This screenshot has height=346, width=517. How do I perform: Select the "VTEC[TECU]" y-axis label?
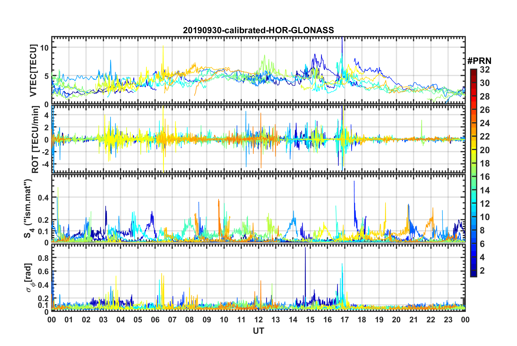point(33,70)
